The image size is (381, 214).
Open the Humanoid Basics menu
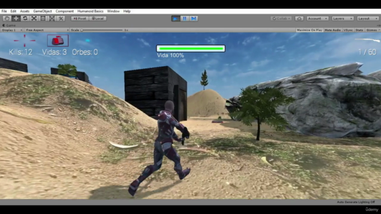click(90, 11)
